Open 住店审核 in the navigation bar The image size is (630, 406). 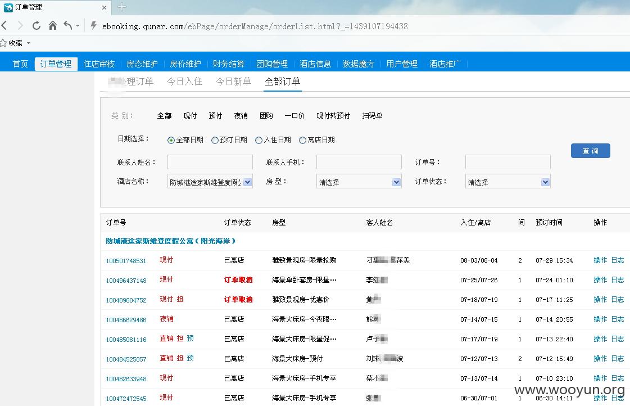99,64
